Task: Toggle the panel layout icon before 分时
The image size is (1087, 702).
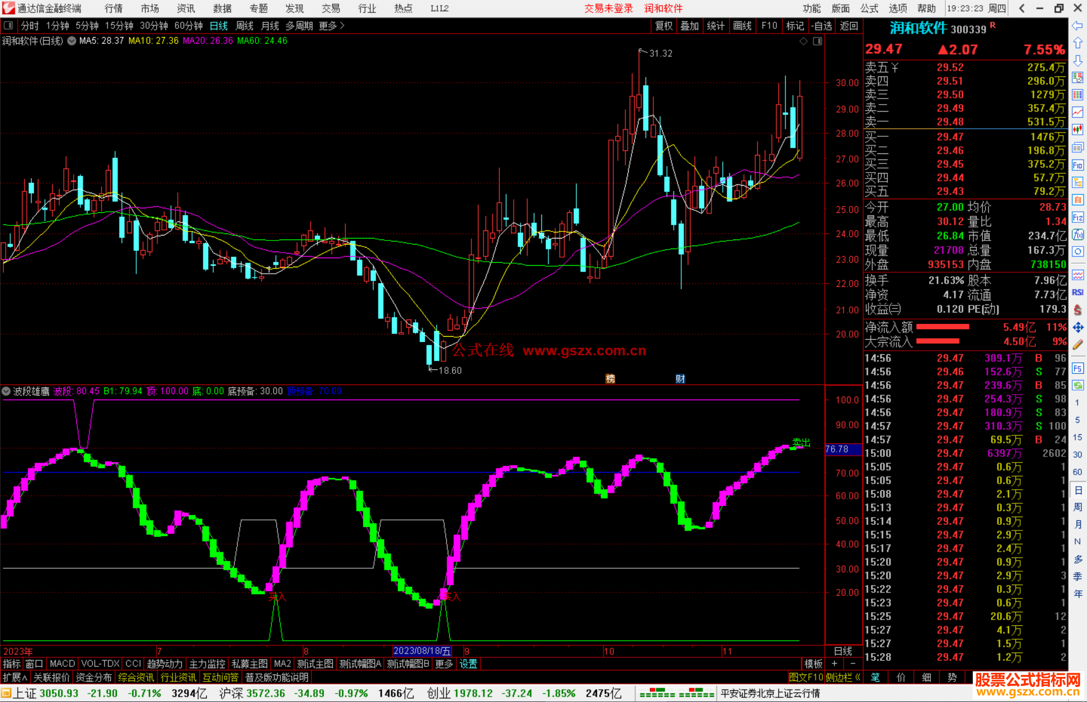Action: 9,26
